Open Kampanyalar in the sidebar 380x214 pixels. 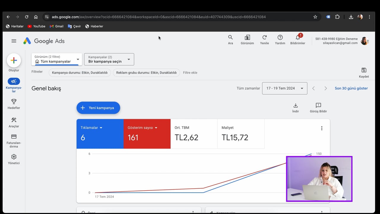[x=14, y=85]
